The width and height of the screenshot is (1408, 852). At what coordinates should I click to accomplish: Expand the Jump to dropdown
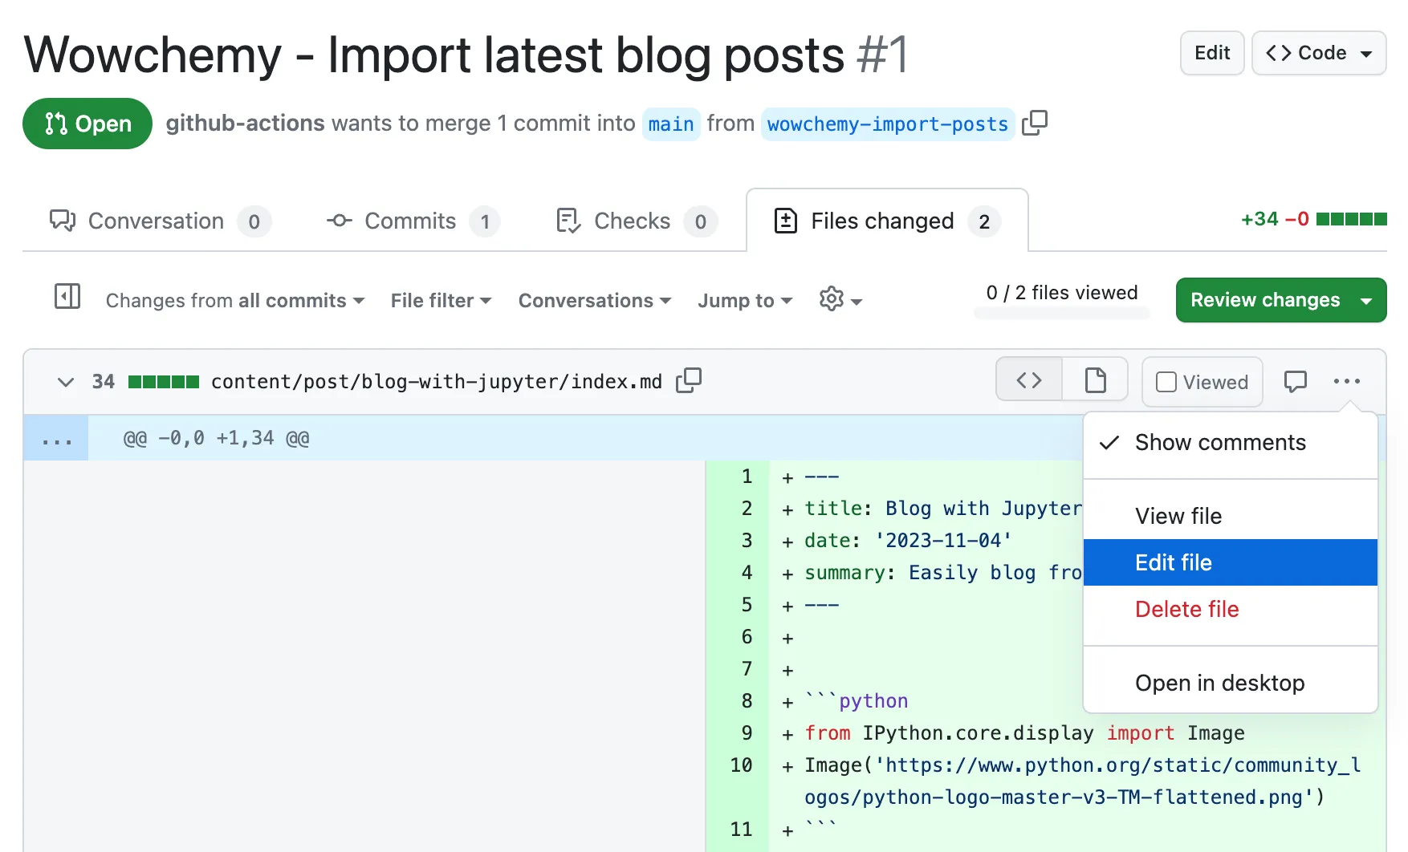(x=744, y=301)
